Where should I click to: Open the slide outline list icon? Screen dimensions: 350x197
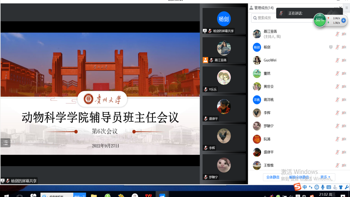click(5, 143)
